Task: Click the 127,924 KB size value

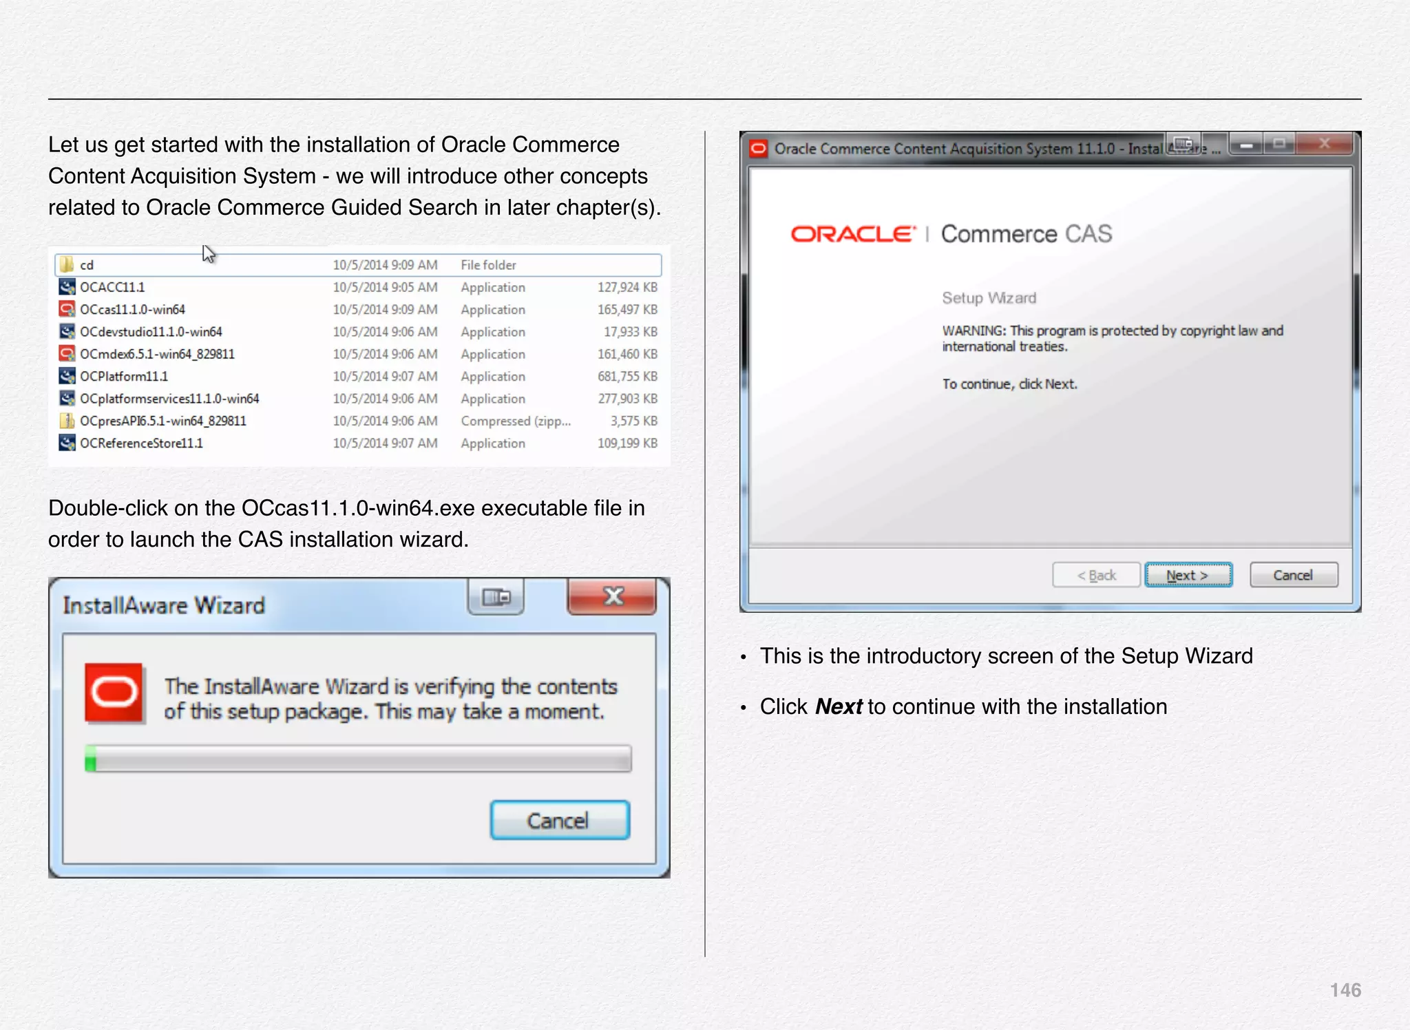Action: click(x=627, y=287)
